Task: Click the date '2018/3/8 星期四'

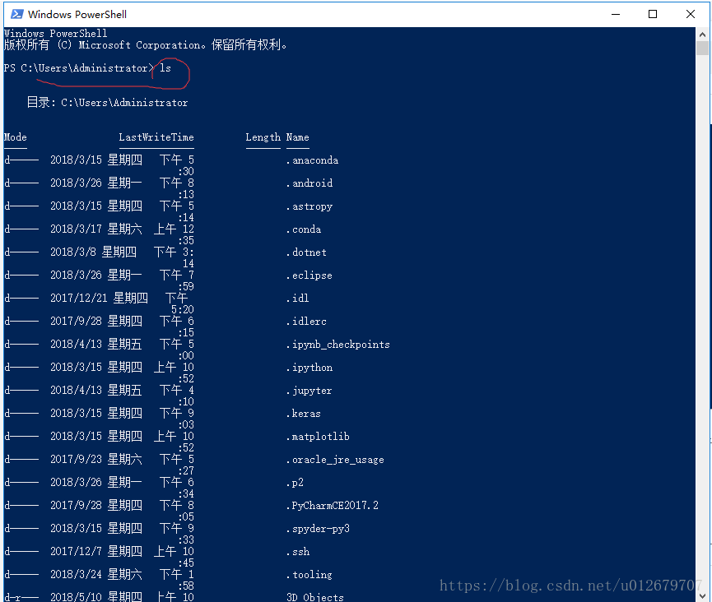Action: (x=93, y=252)
